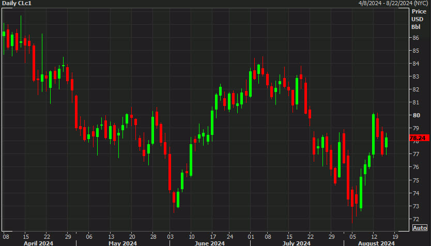431x246 pixels.
Task: Click the Auto scale button
Action: 420,227
